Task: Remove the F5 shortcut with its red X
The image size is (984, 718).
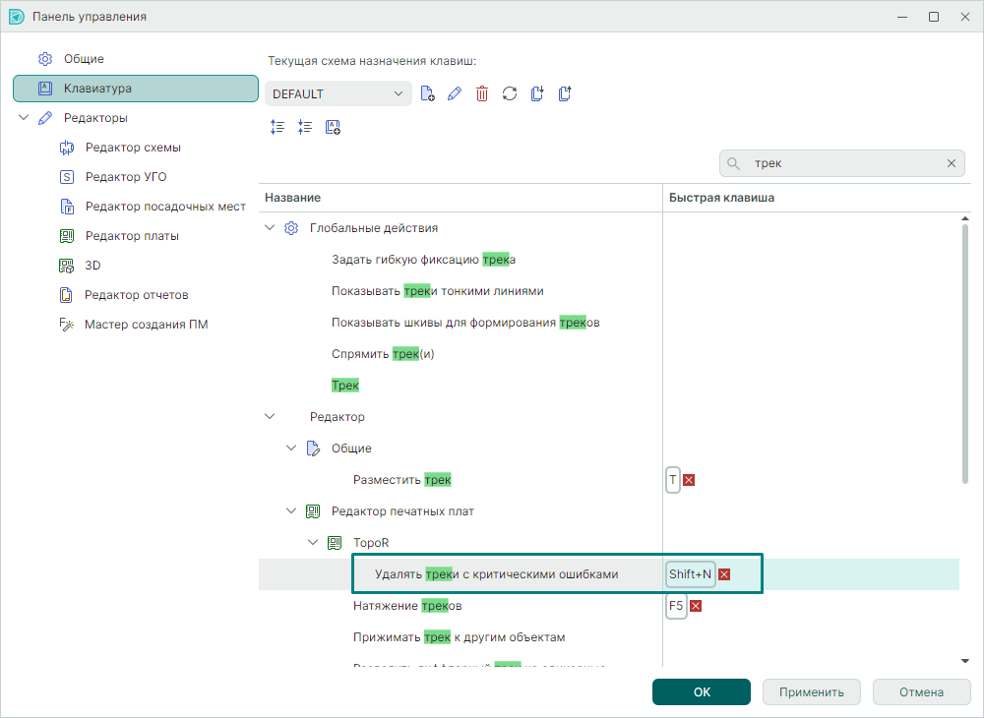Action: pos(696,606)
